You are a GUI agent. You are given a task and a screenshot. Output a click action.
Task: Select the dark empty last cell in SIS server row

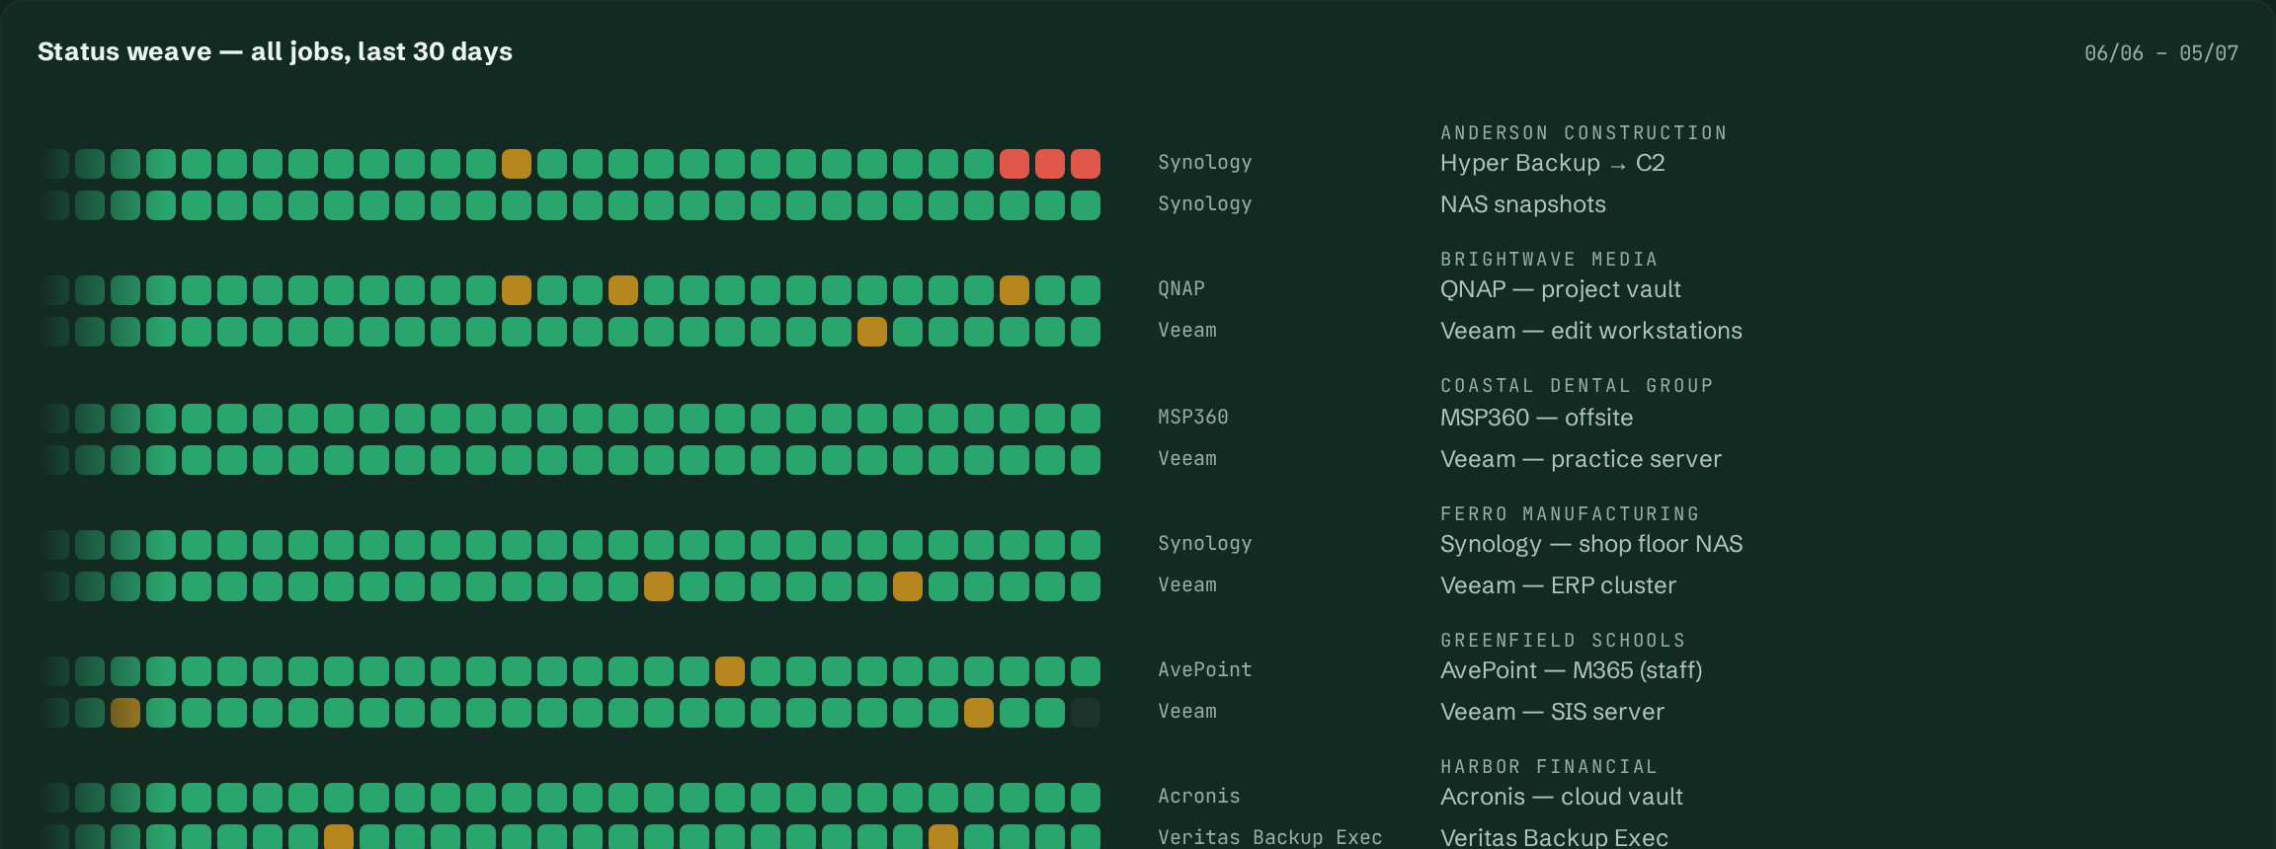pyautogui.click(x=1086, y=713)
